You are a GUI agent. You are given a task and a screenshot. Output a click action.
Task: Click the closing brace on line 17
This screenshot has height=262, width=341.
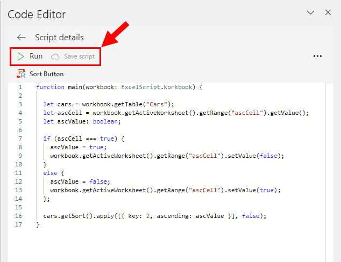[x=38, y=224]
